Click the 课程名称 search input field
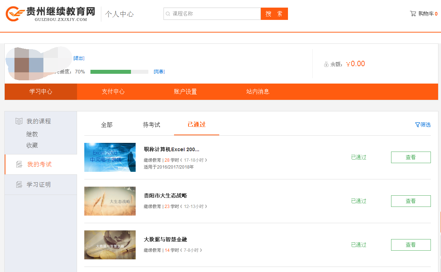Viewport: 441px width, 272px height. coord(213,14)
